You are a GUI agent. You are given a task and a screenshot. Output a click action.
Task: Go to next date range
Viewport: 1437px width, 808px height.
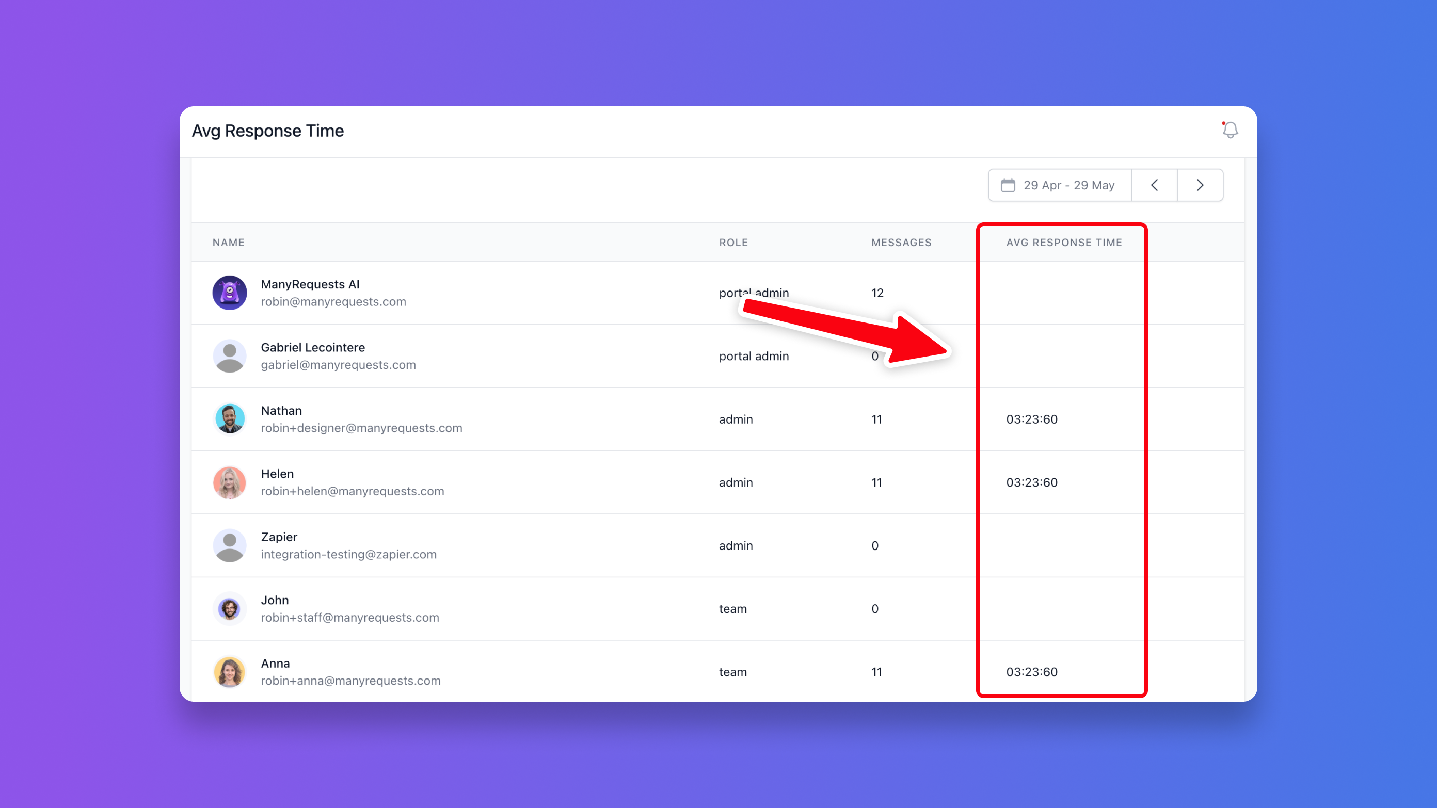[1200, 185]
